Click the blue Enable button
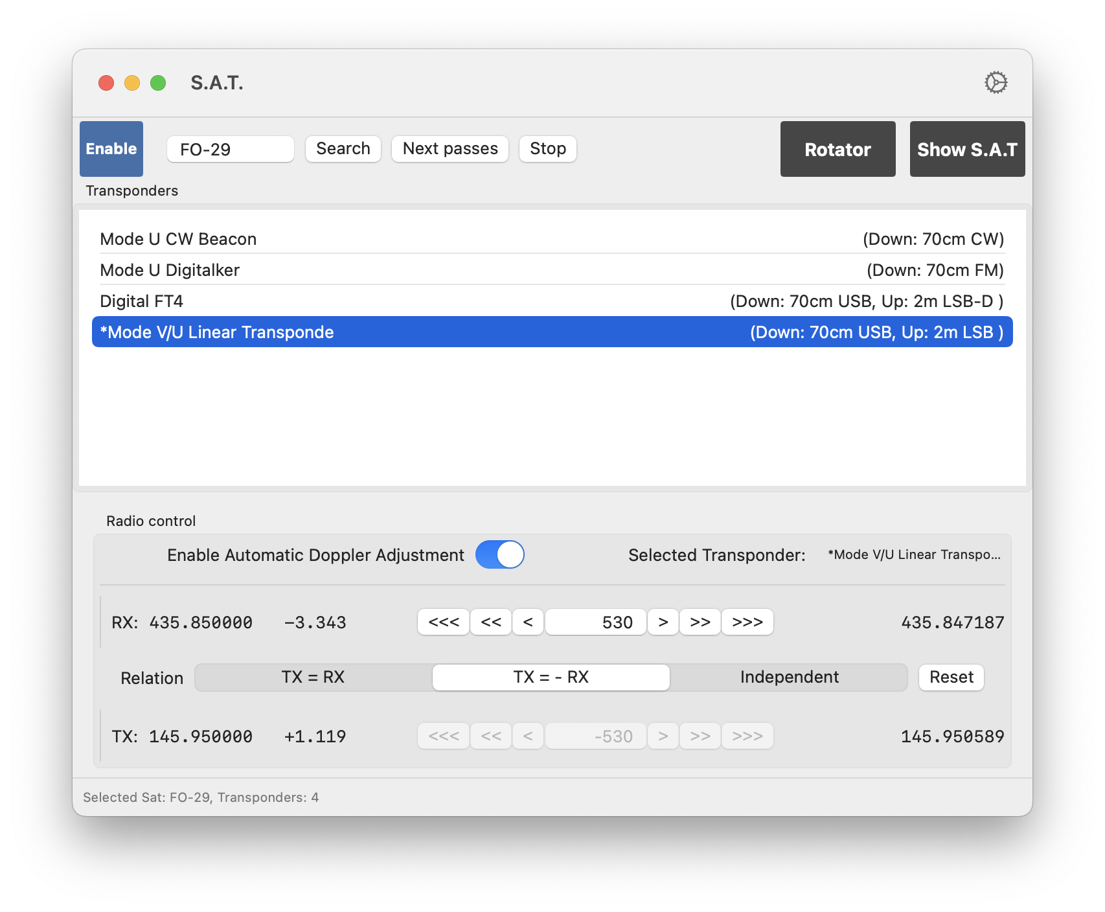Screen dimensions: 1105x912 tap(111, 149)
